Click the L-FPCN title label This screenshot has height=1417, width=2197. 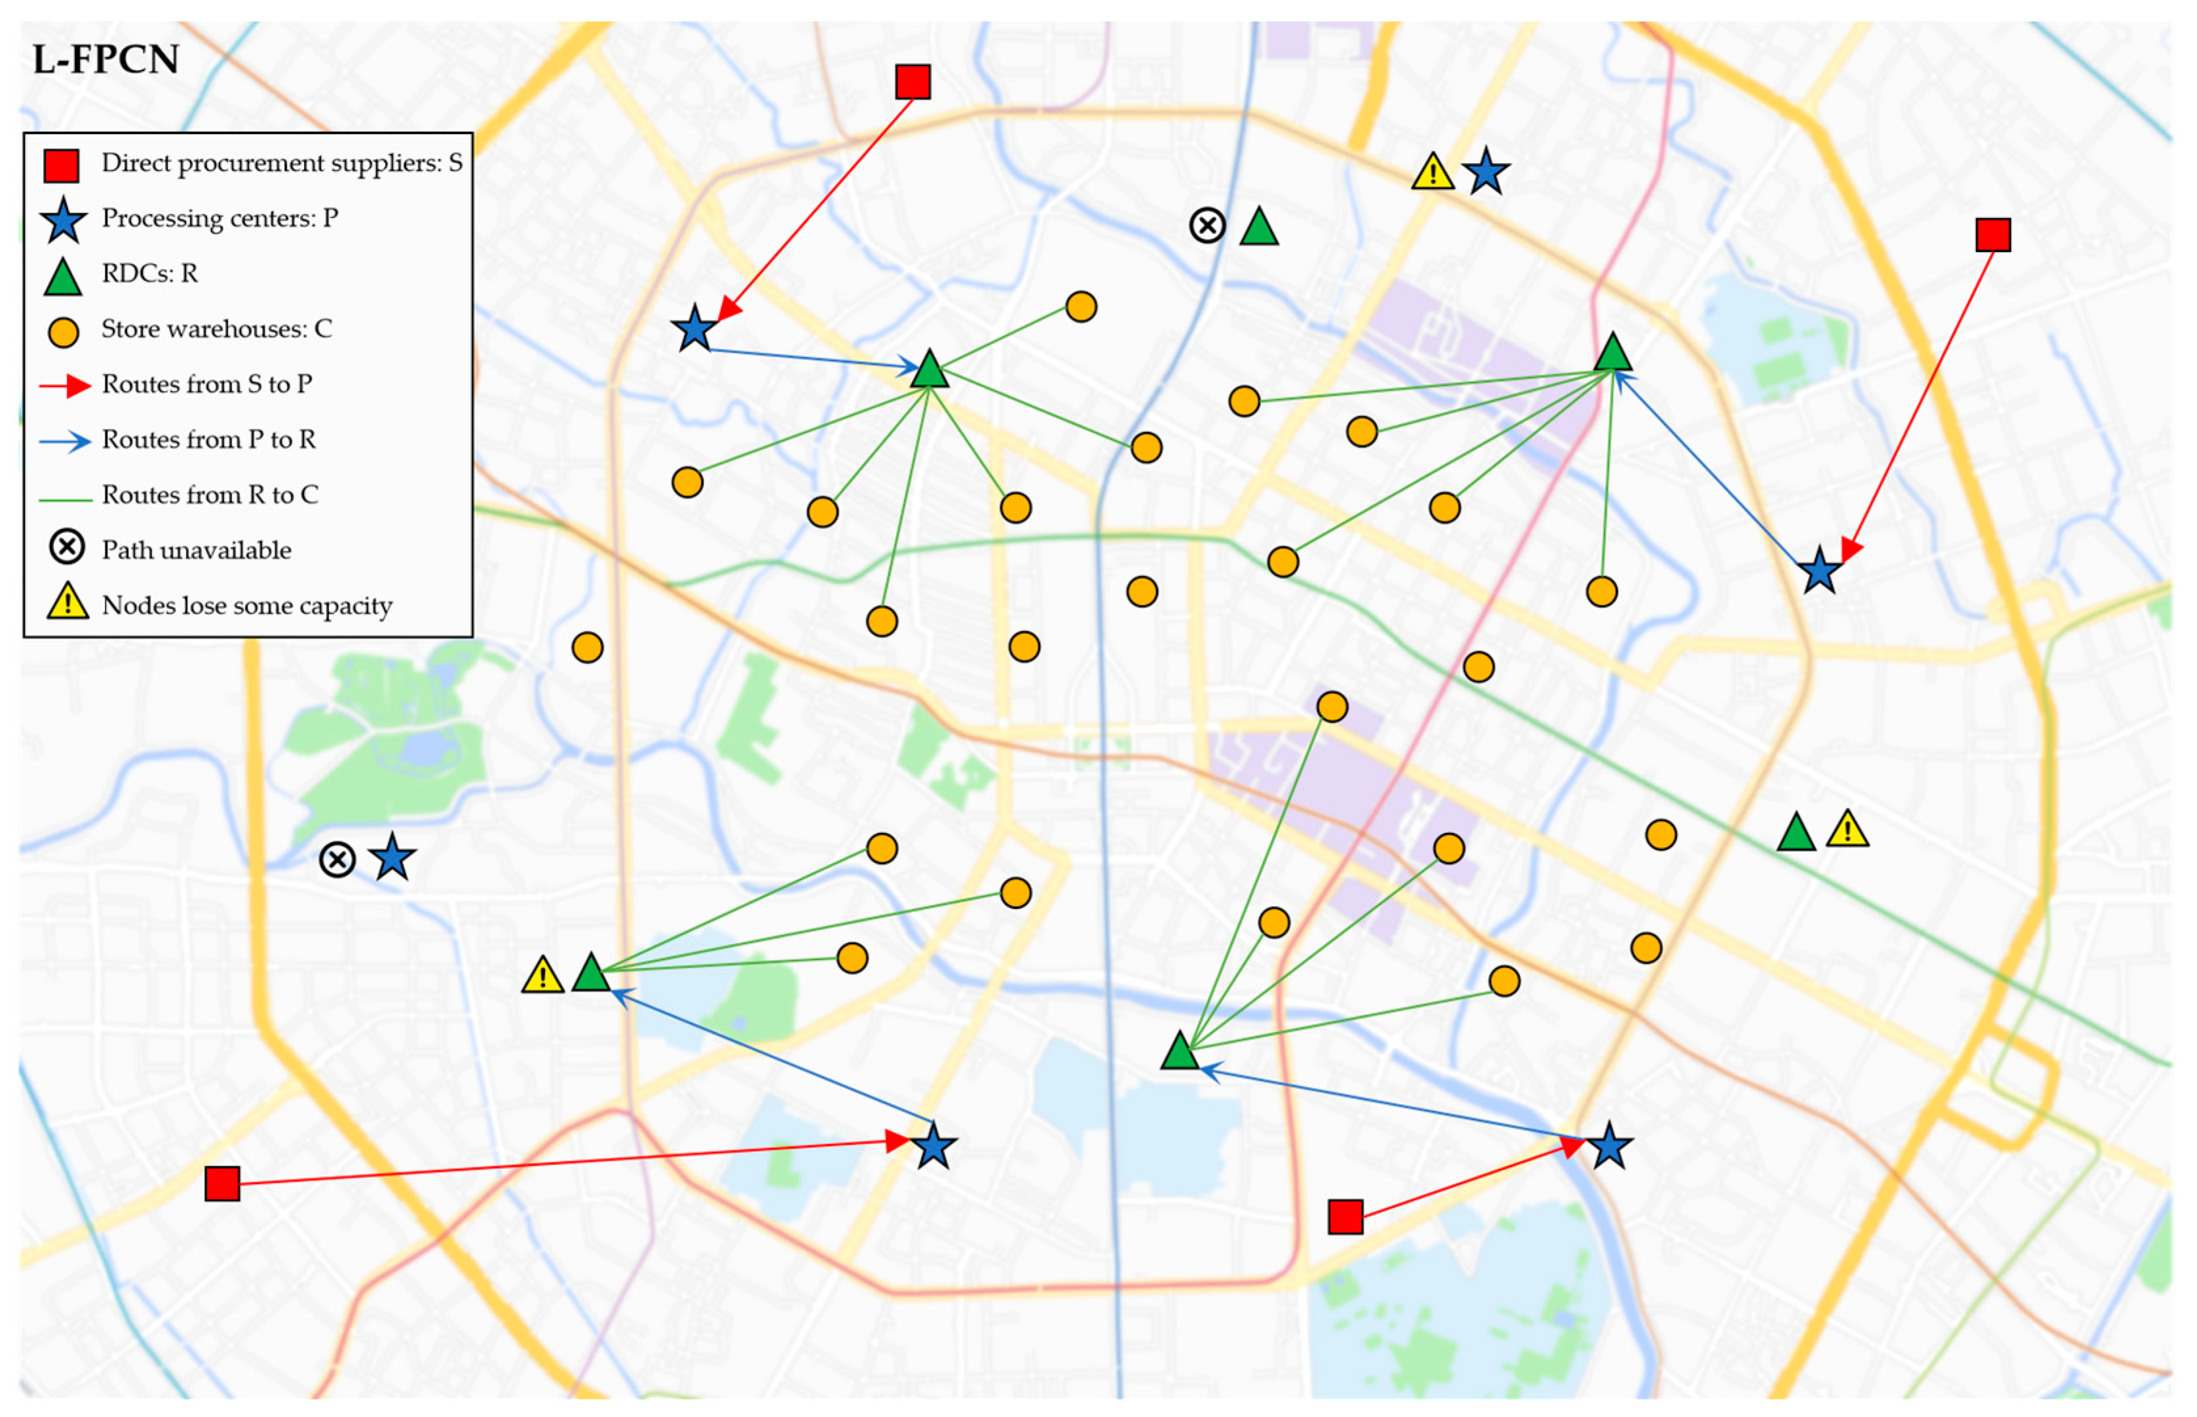[105, 60]
